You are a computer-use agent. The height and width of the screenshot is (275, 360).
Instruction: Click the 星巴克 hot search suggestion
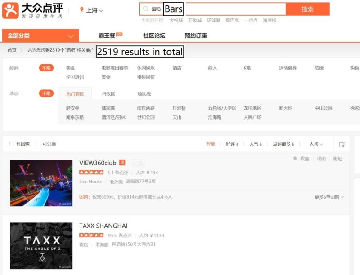click(232, 20)
